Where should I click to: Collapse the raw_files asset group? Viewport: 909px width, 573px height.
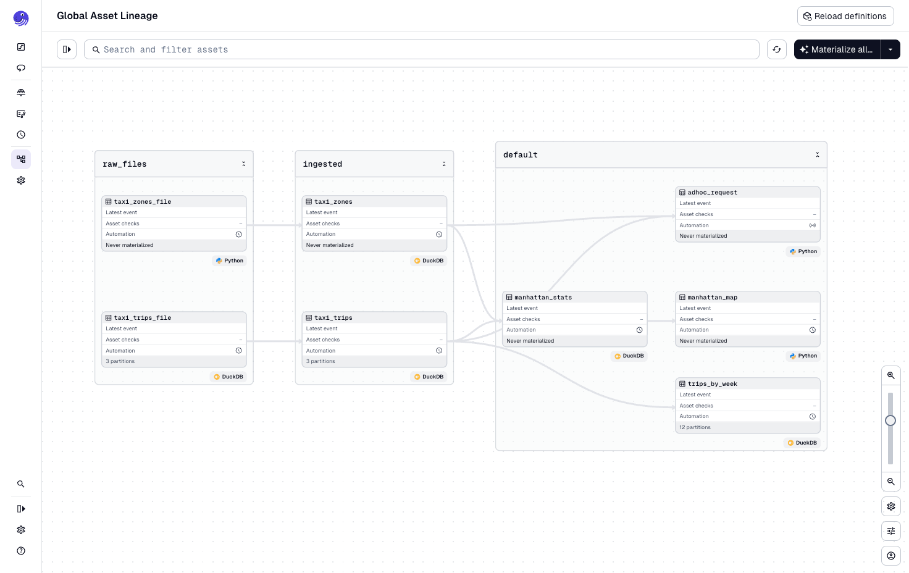[244, 164]
